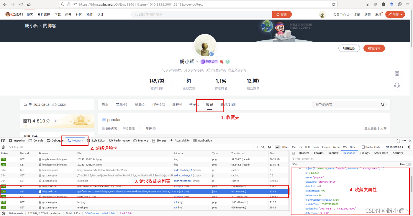
Task: Click the element picker icon in DevTools
Action: [x=3, y=140]
